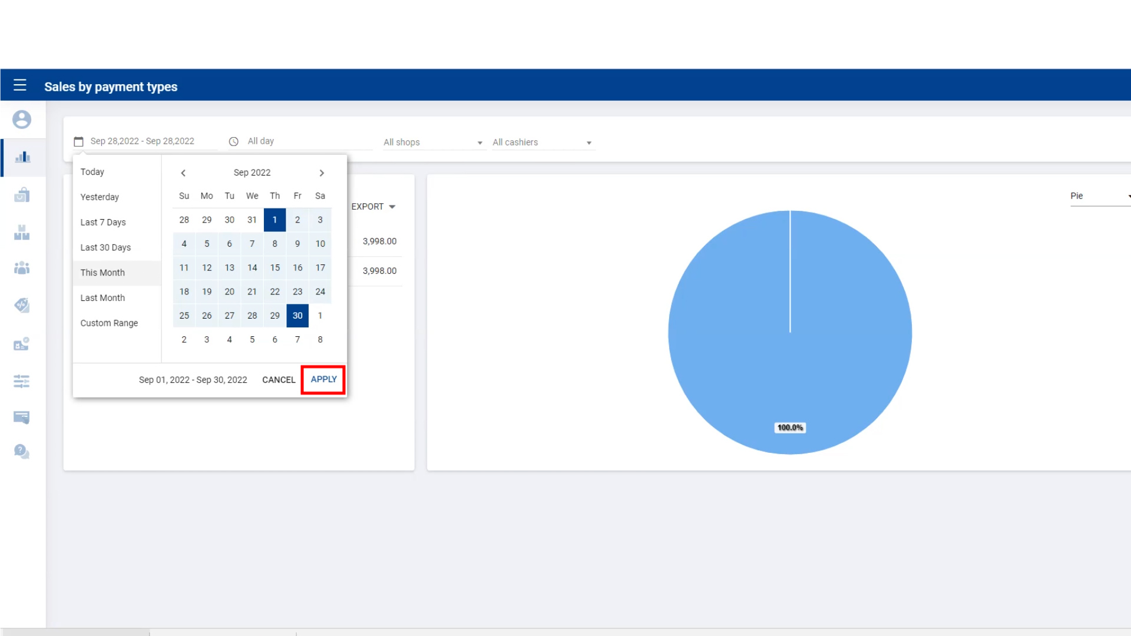
Task: Expand the EXPORT dropdown menu
Action: pos(373,207)
